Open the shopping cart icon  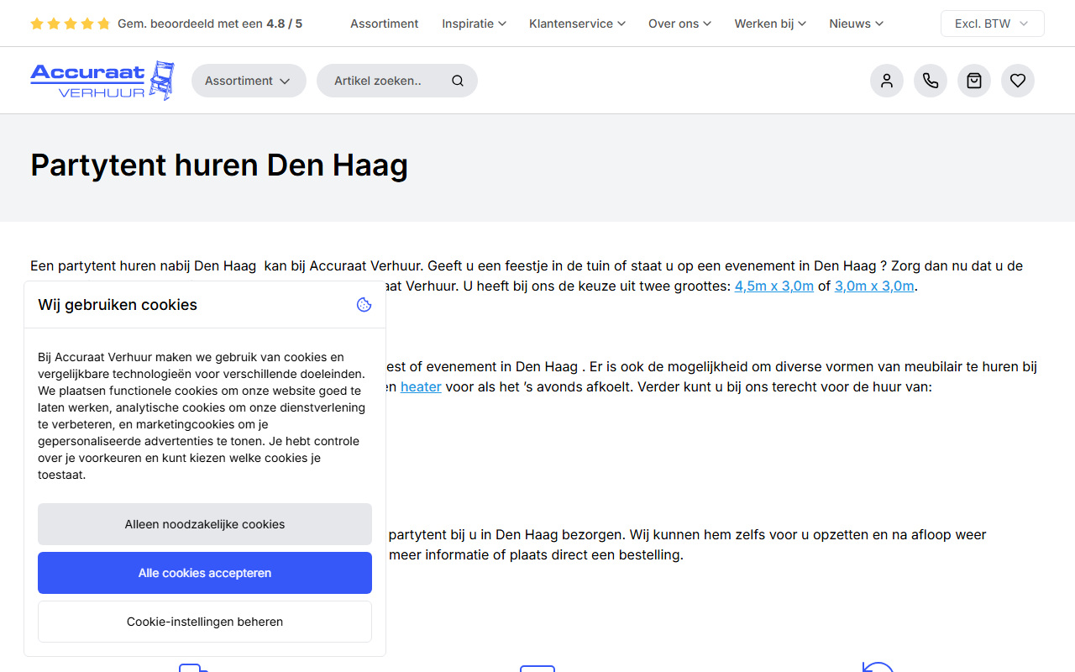pos(974,81)
